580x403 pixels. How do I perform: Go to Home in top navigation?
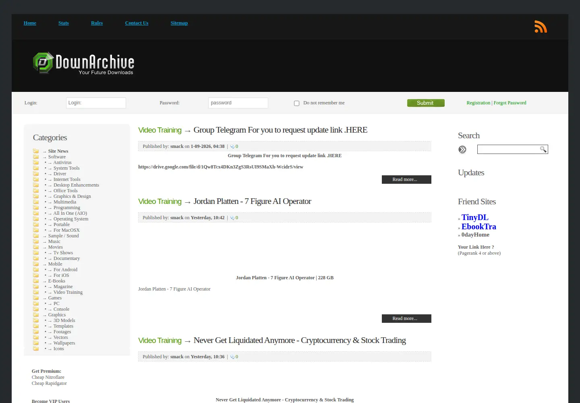point(30,23)
